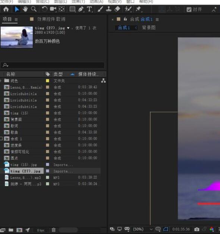Select the Roto Brush tool
This screenshot has height=234, width=220.
pyautogui.click(x=128, y=9)
